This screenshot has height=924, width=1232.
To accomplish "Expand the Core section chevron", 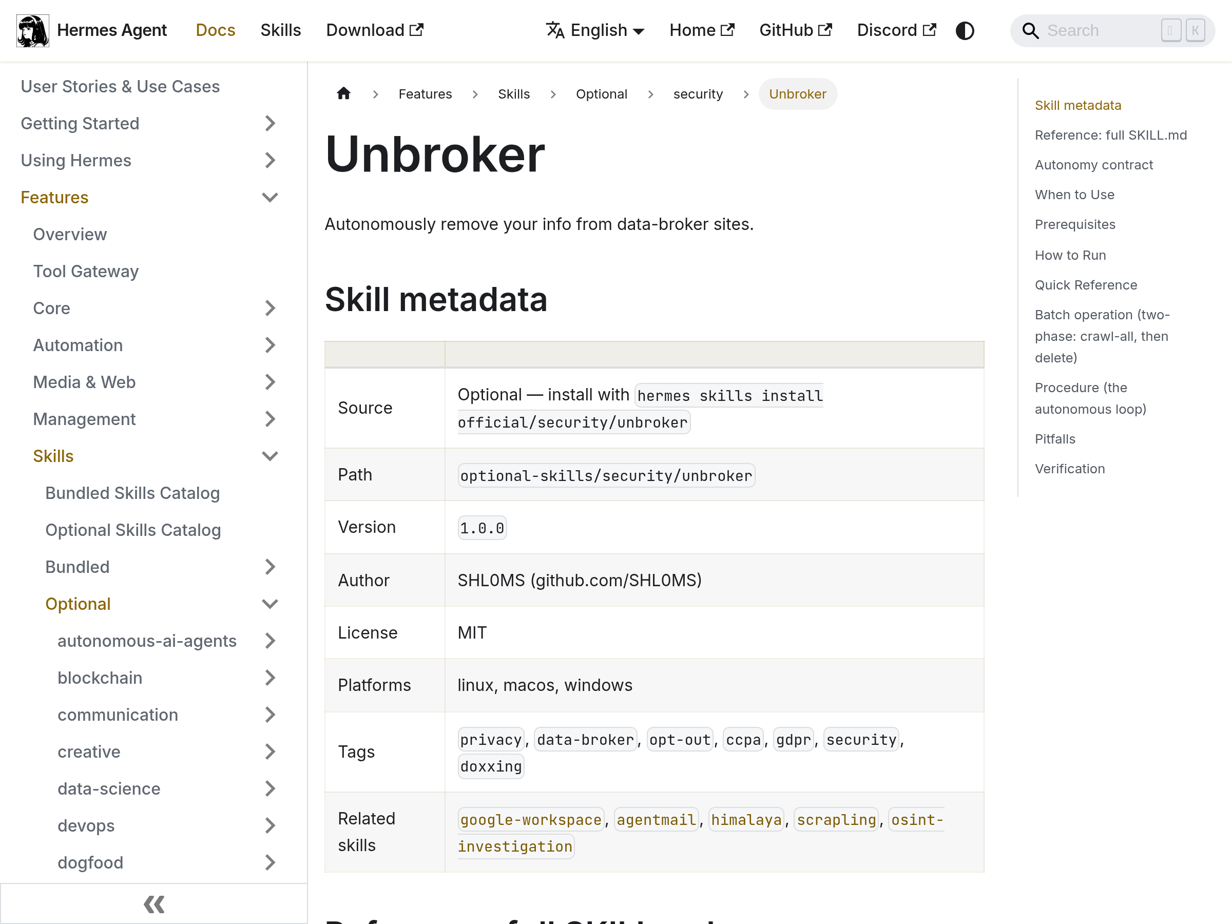I will click(270, 308).
